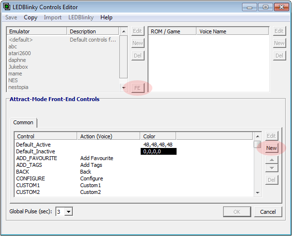
Task: Select the Jukebox emulator row
Action: coord(64,67)
